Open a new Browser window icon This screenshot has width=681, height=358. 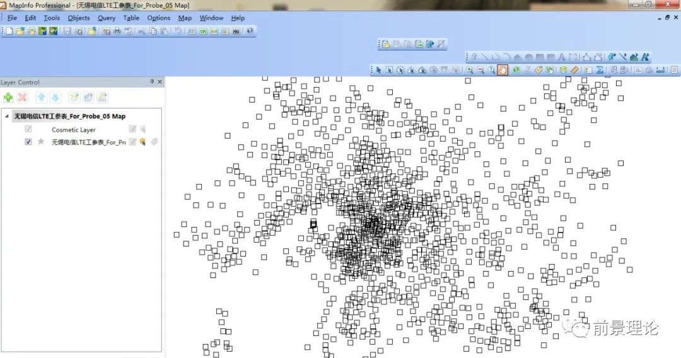(x=192, y=32)
